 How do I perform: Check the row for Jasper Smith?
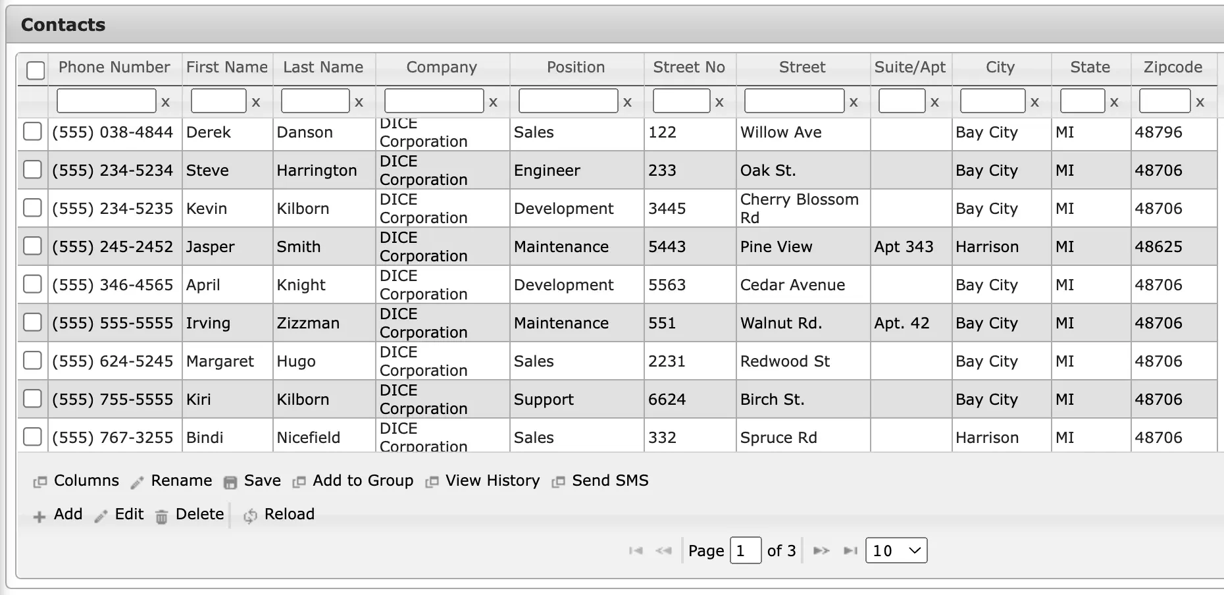[32, 246]
